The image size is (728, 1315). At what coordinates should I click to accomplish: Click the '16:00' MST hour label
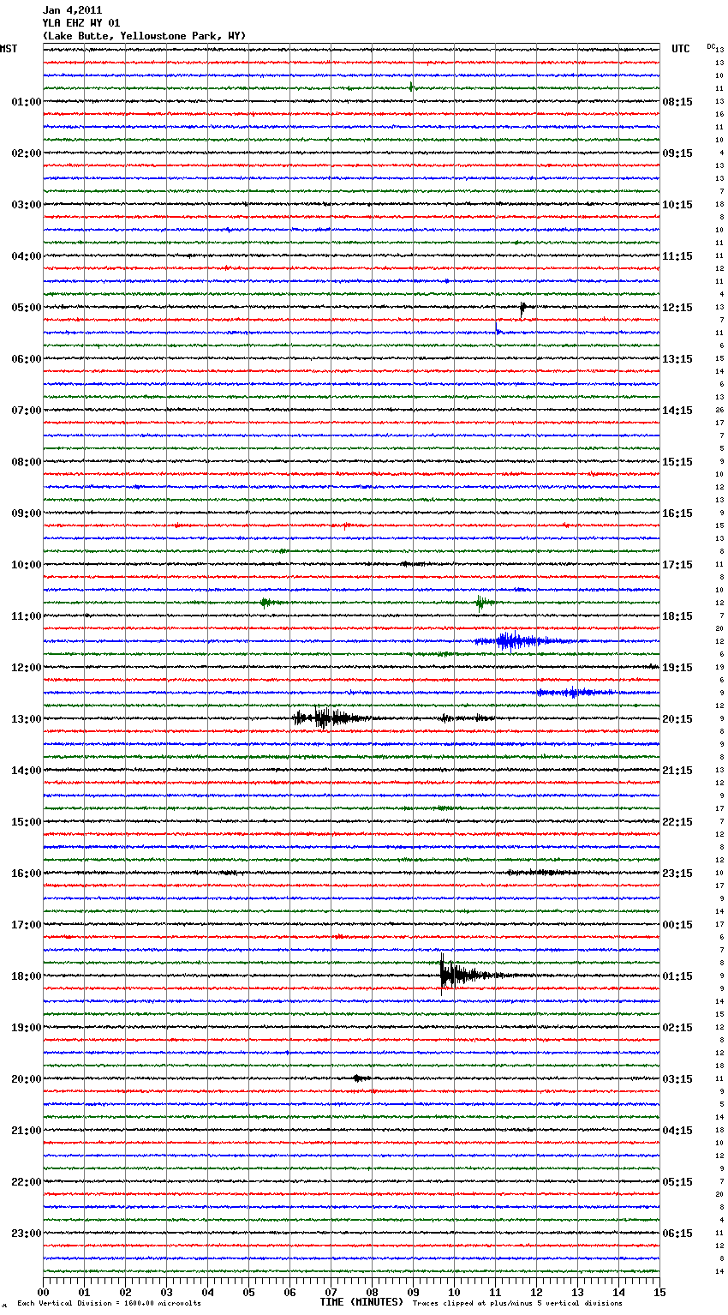pyautogui.click(x=27, y=874)
